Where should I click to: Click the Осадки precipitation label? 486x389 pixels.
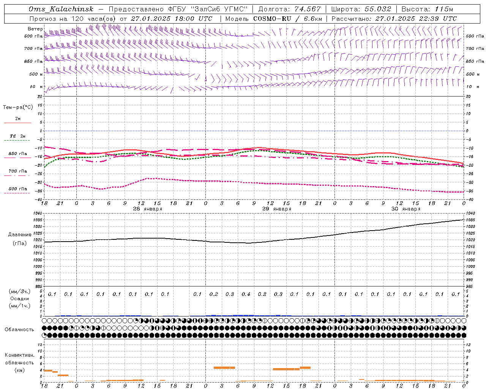(20, 299)
